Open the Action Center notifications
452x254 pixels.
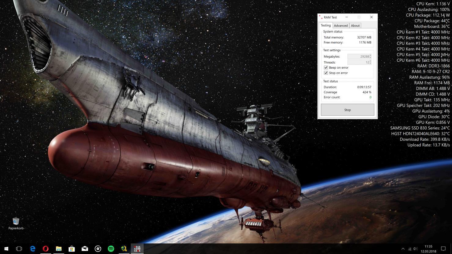(443, 249)
